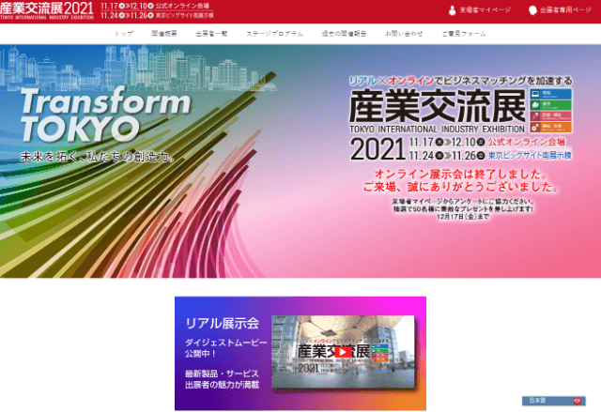The image size is (601, 412).
Task: Open the お問い合わせ menu item
Action: (404, 34)
